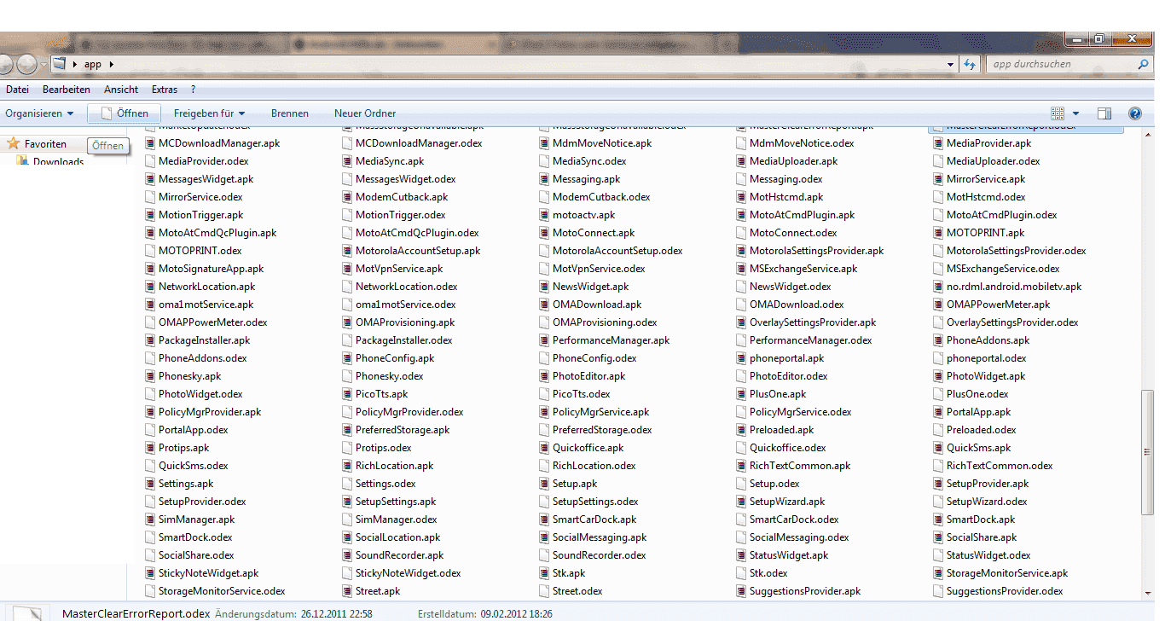1165x621 pixels.
Task: Click the icon of SuggestionsProvider.apk
Action: [741, 591]
